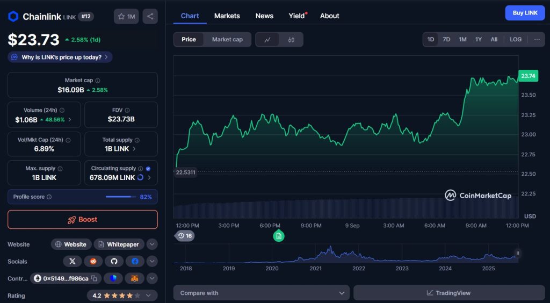Click the share icon beside the watchlist star
Screen dimensions: 550x303
tap(150, 17)
